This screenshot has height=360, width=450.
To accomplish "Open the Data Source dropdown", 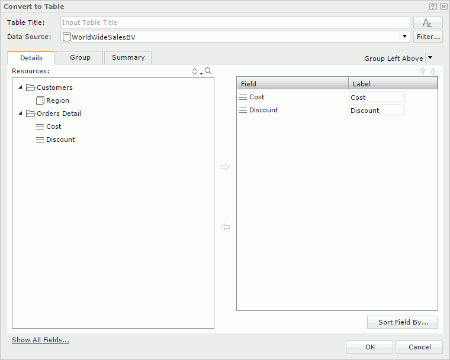I will [405, 37].
